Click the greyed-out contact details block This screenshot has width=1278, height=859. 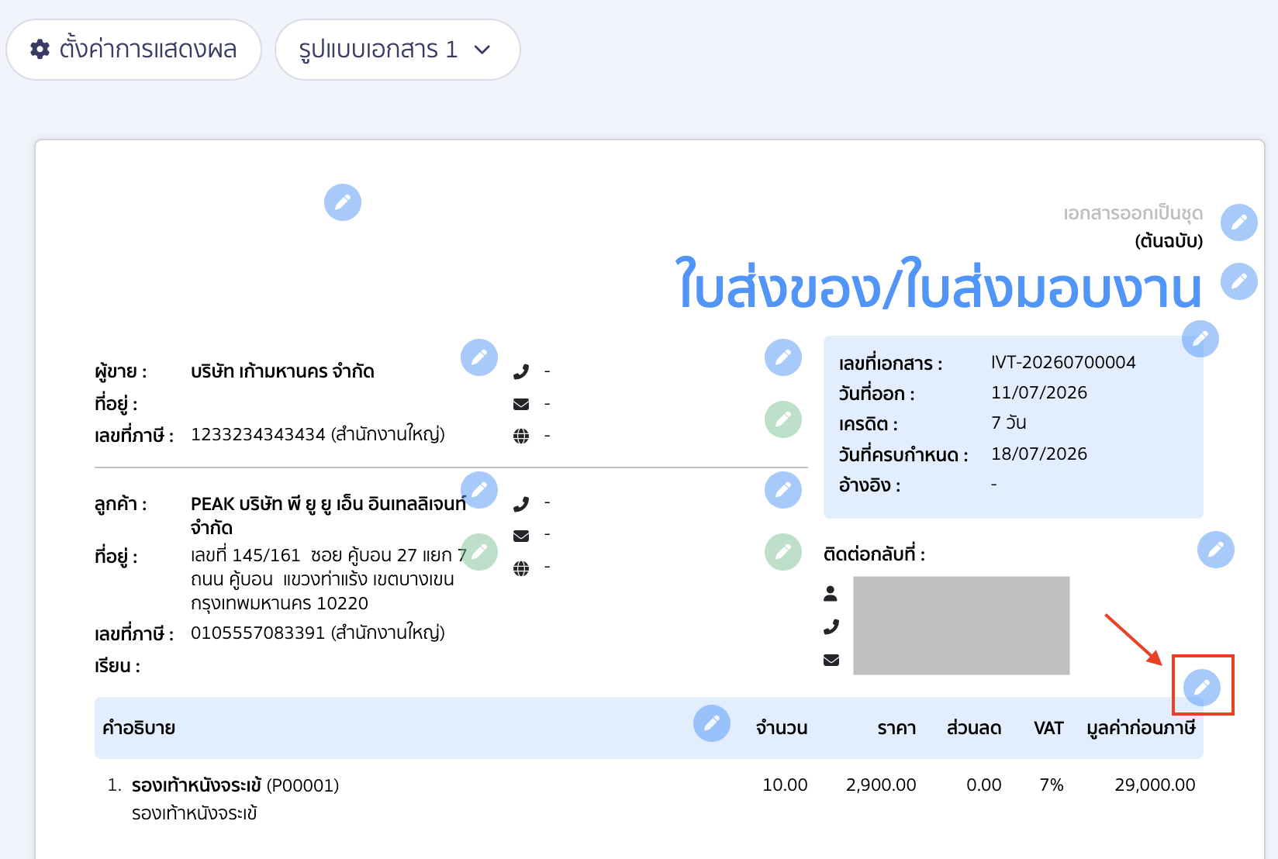(x=962, y=626)
